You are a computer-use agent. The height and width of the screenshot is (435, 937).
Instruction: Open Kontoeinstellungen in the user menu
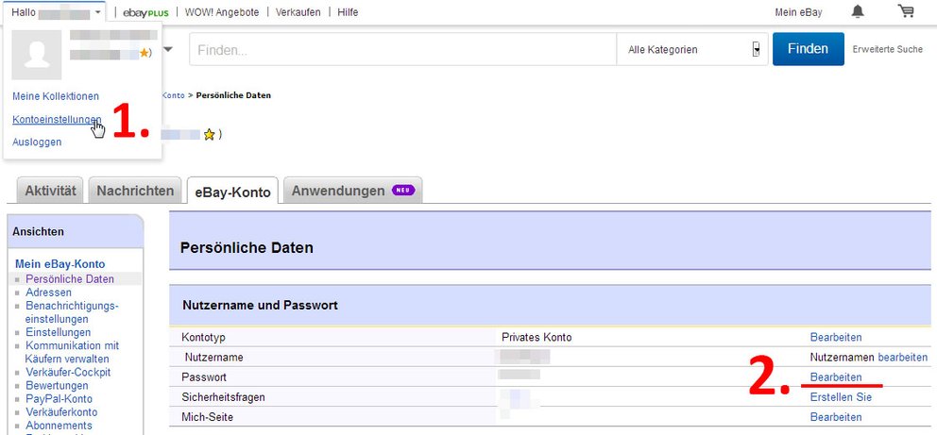point(57,119)
